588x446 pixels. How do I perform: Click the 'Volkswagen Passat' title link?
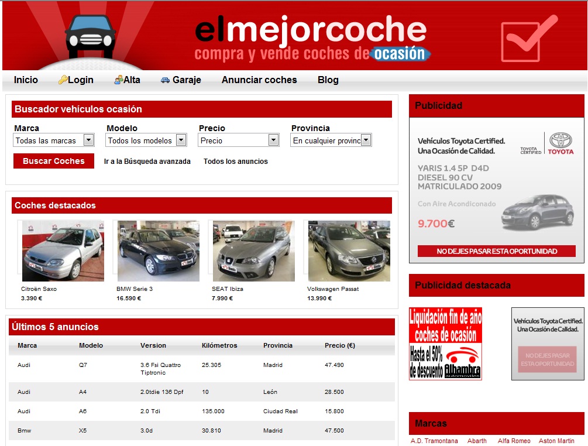click(x=333, y=289)
